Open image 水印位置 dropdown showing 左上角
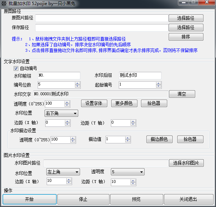This screenshot has height=207, width=216. 63,172
